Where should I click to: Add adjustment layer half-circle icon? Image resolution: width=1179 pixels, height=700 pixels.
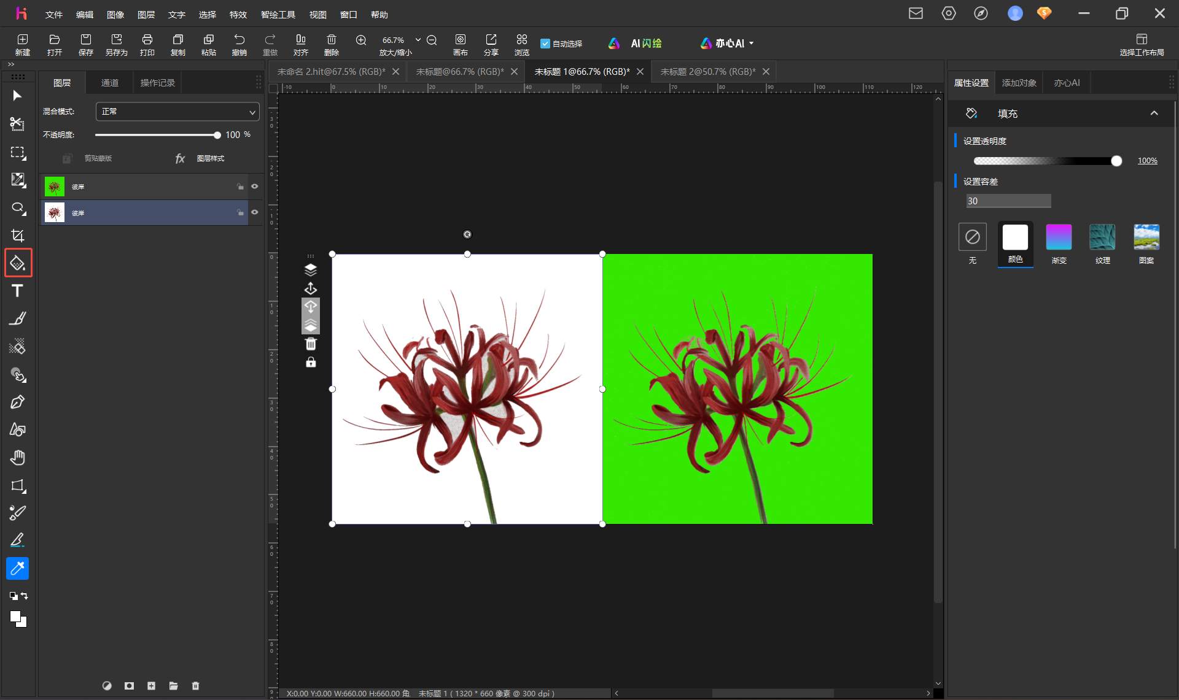pyautogui.click(x=107, y=686)
